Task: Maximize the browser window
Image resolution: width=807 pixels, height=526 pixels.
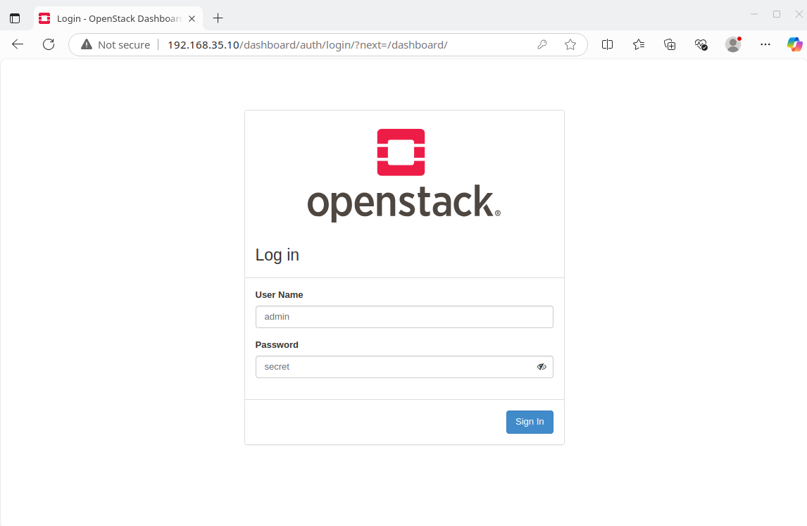Action: click(777, 14)
